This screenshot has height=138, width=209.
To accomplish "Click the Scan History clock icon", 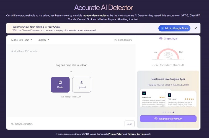I will point(115,40).
